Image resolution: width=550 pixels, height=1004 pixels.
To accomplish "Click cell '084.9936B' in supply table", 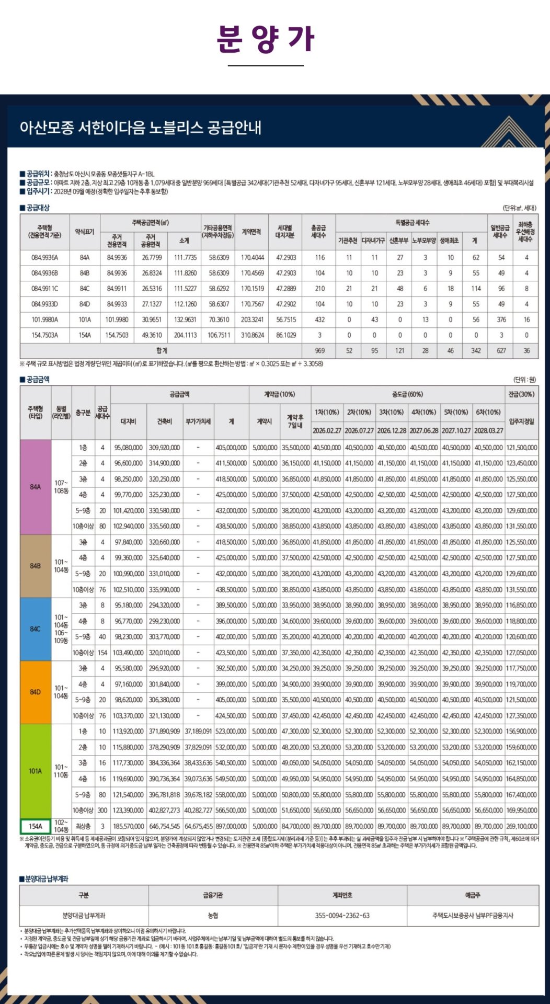I will coord(45,273).
